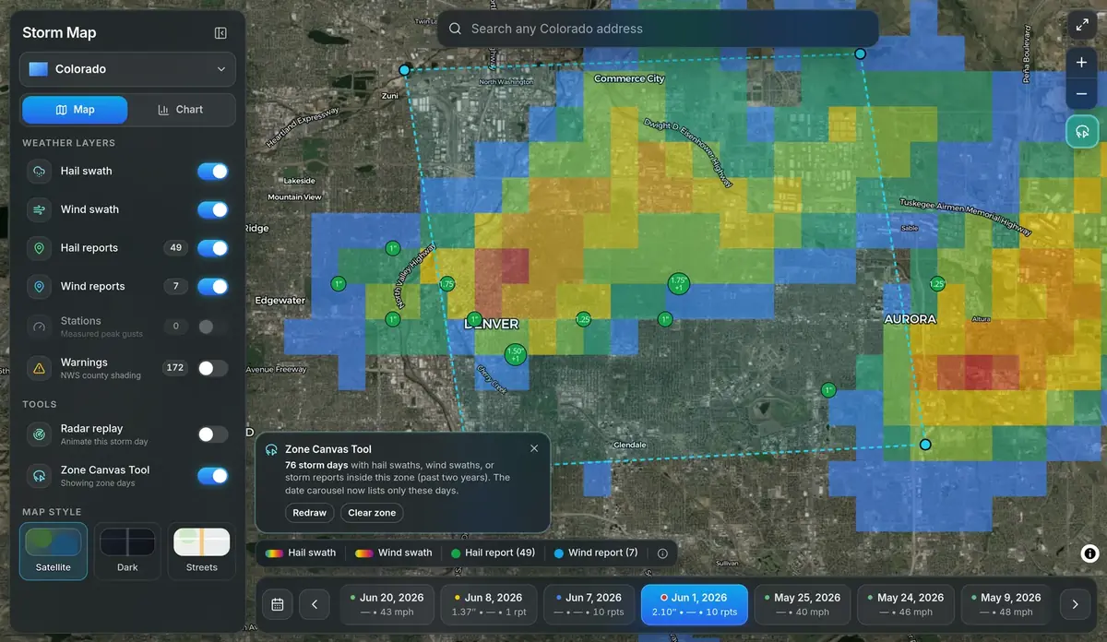Screen dimensions: 1107x642
Task: Switch to the Chart tab
Action: [x=180, y=110]
